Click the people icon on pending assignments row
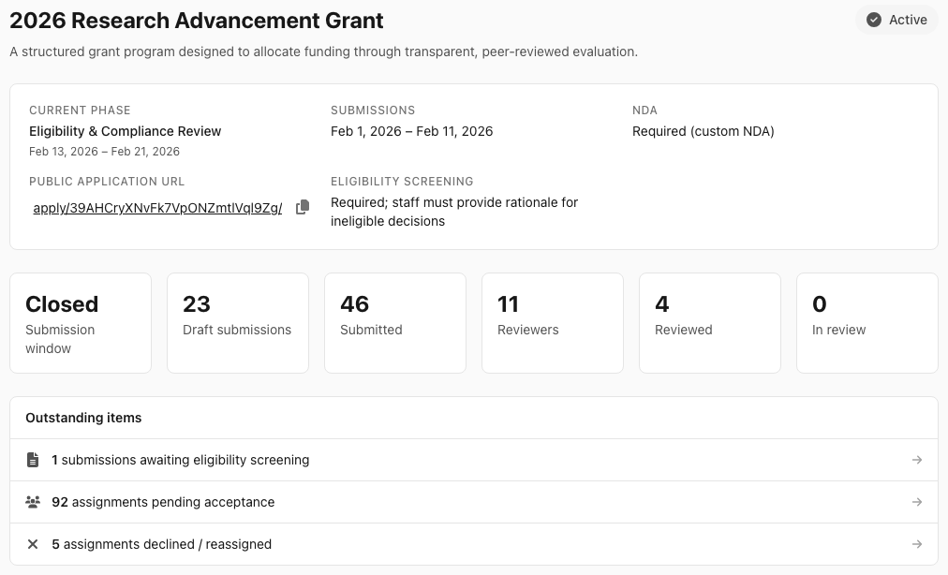The height and width of the screenshot is (575, 948). [33, 502]
